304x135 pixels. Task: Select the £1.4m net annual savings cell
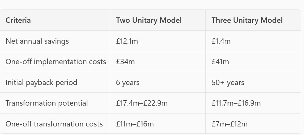click(x=221, y=41)
